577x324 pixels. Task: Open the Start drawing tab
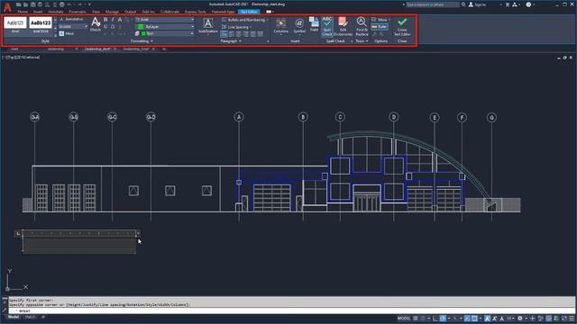pos(14,49)
